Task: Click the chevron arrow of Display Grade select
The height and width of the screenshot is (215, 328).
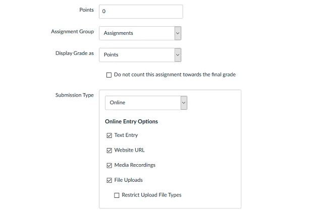Action: pos(178,55)
